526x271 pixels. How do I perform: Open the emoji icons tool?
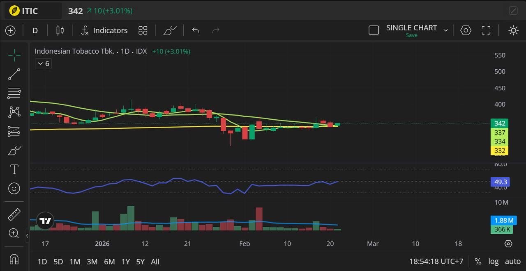(x=14, y=189)
